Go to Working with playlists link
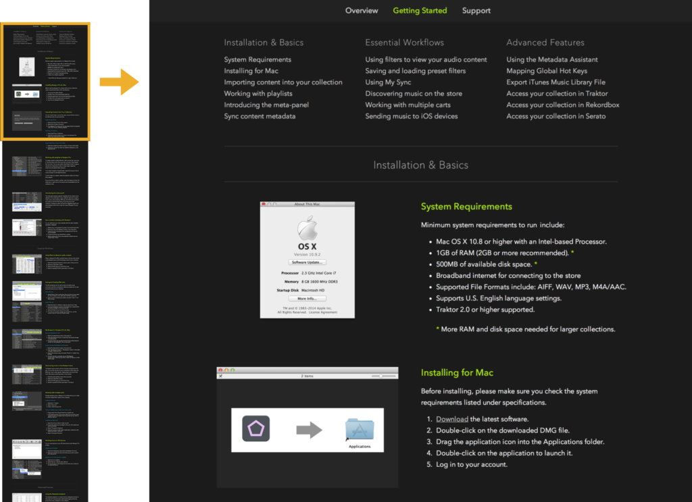Screen dimensions: 692x502 [x=258, y=94]
